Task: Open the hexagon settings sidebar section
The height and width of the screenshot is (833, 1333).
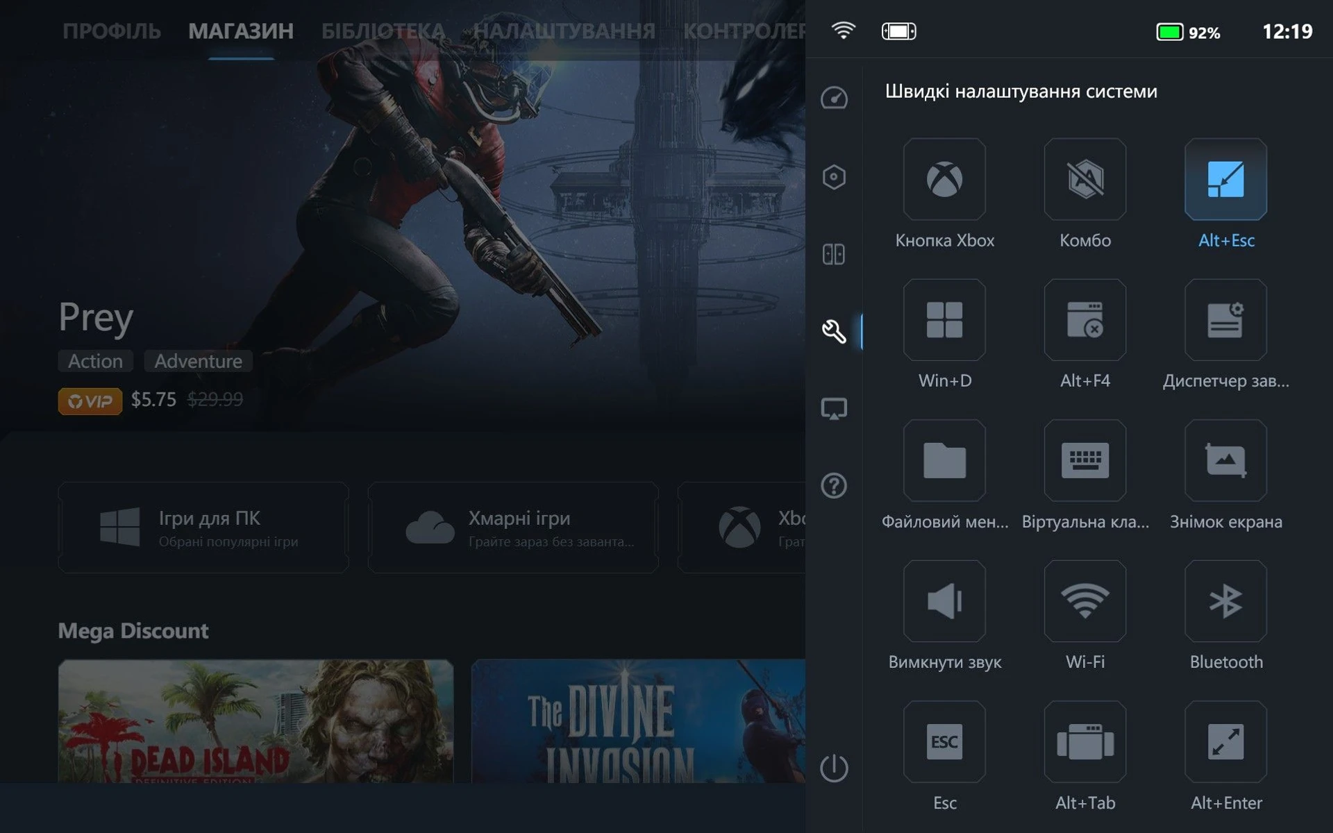Action: (834, 177)
